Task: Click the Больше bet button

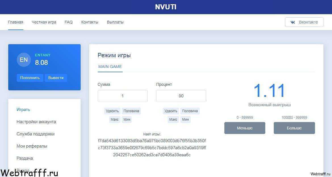Action: pos(294,128)
